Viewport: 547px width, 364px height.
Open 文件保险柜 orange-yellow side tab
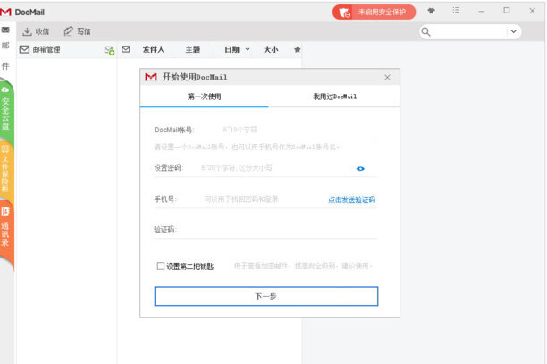tap(6, 168)
